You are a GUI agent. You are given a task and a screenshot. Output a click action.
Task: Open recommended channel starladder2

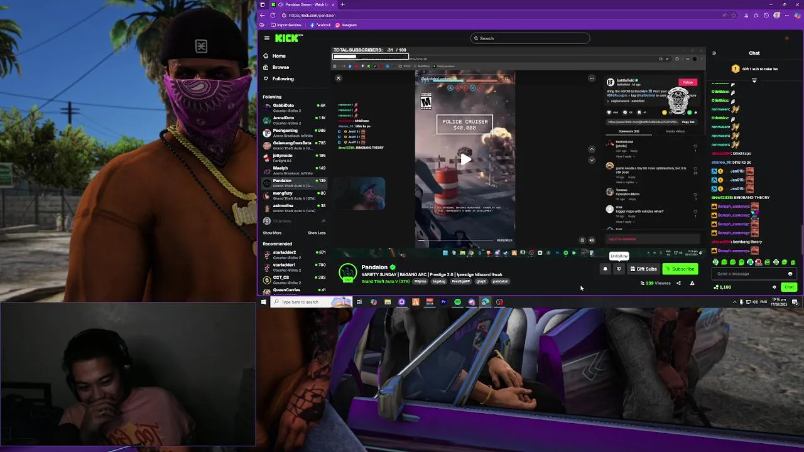pyautogui.click(x=295, y=254)
